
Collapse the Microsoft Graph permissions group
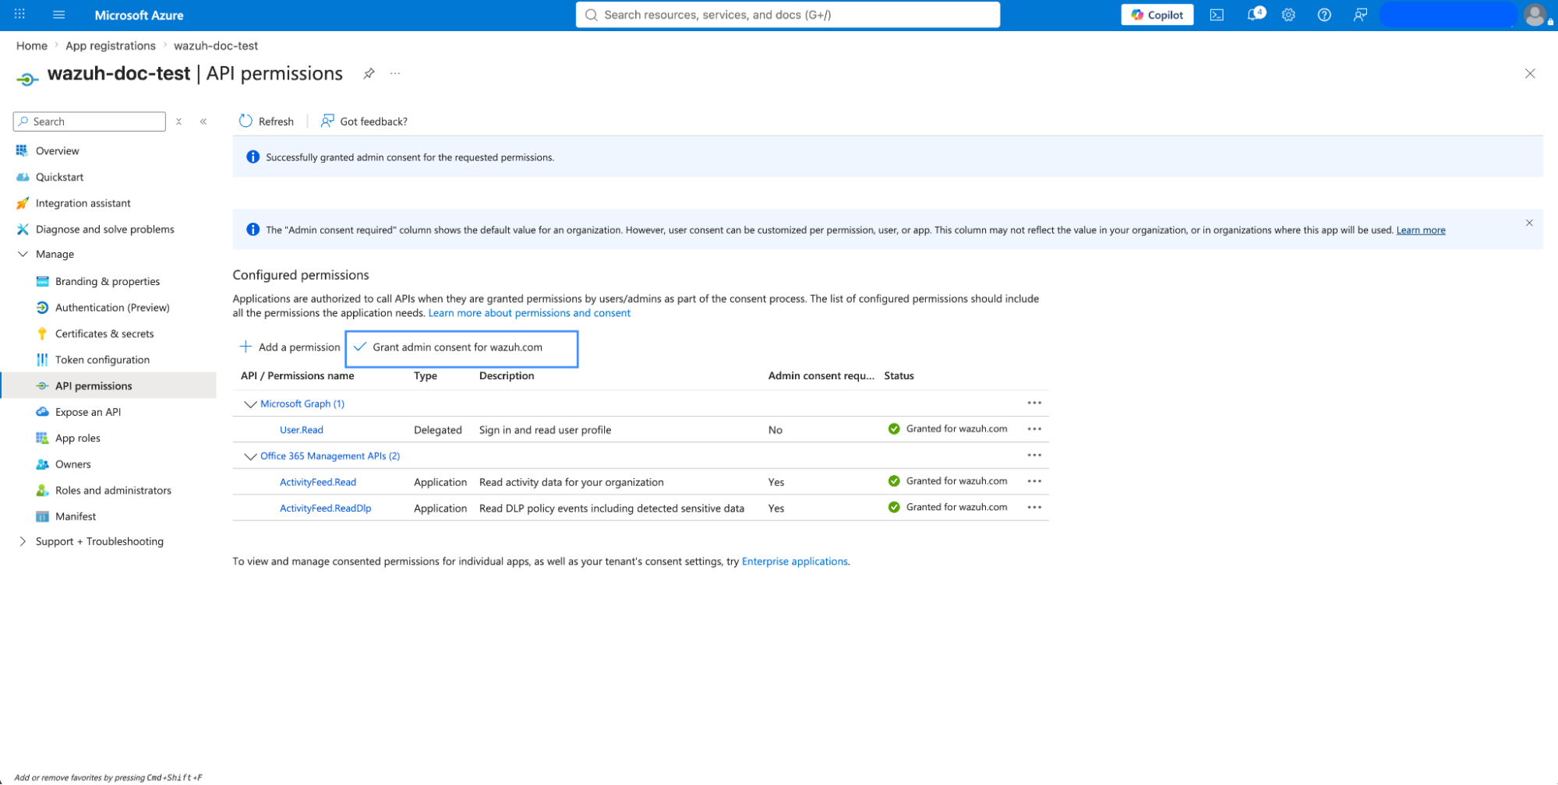pos(250,403)
